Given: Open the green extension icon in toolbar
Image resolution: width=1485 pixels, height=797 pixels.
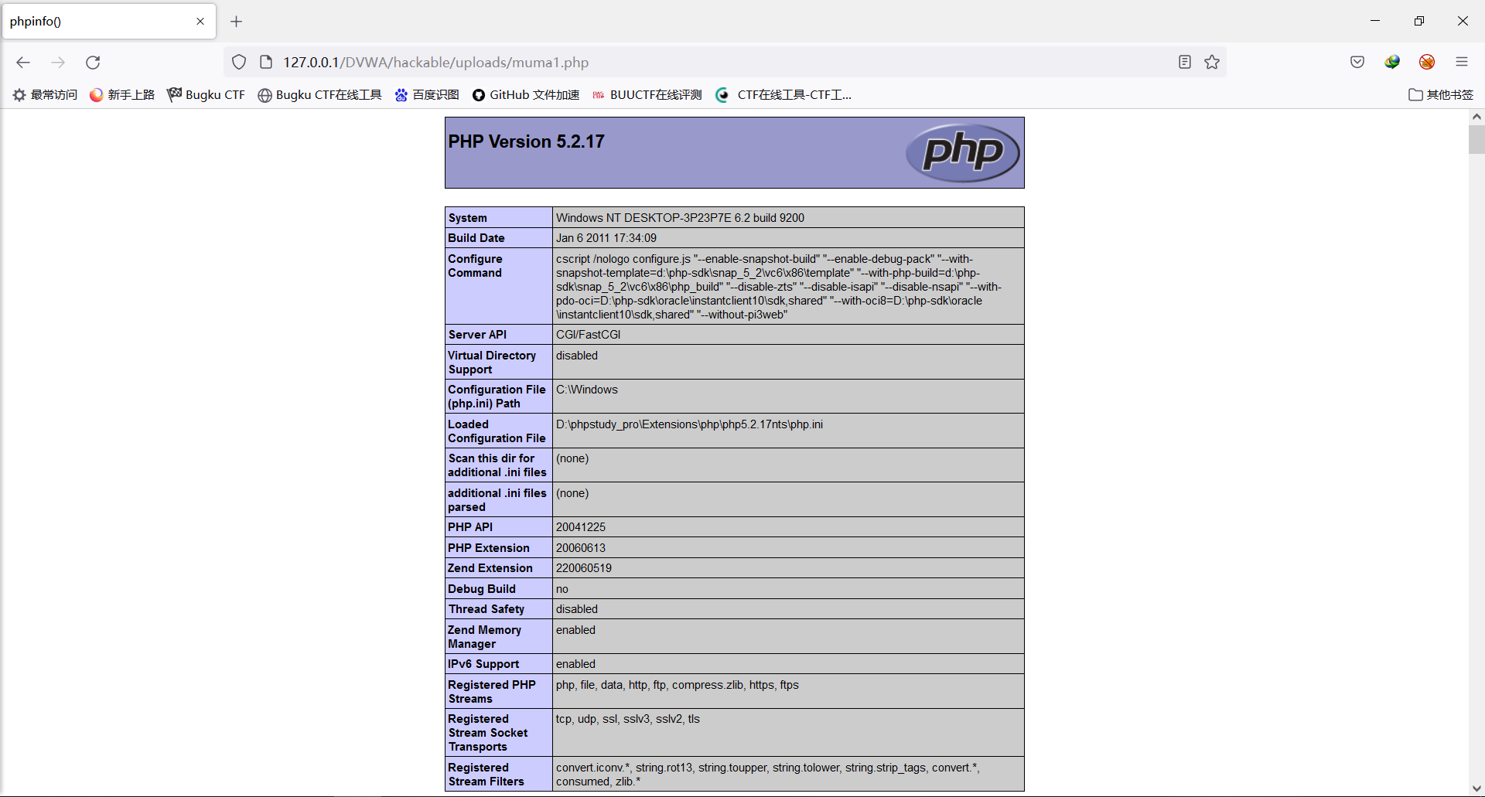Looking at the screenshot, I should (1392, 63).
